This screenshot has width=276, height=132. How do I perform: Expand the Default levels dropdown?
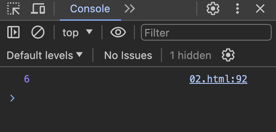45,55
